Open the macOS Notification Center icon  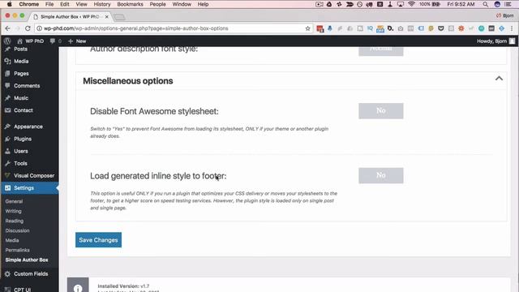tap(508, 4)
